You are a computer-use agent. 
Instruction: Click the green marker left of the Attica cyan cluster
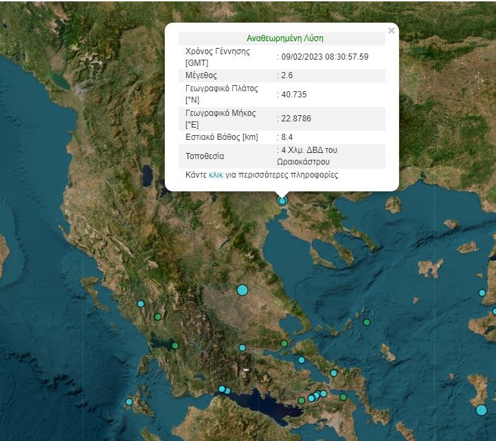point(301,401)
